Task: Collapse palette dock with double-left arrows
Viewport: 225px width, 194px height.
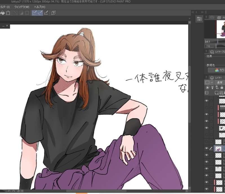Action: click(x=193, y=12)
